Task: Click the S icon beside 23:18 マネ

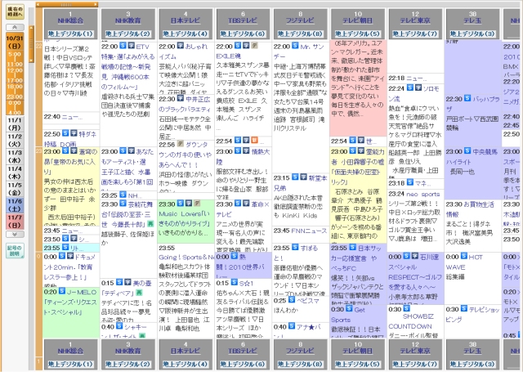Action: coord(409,182)
